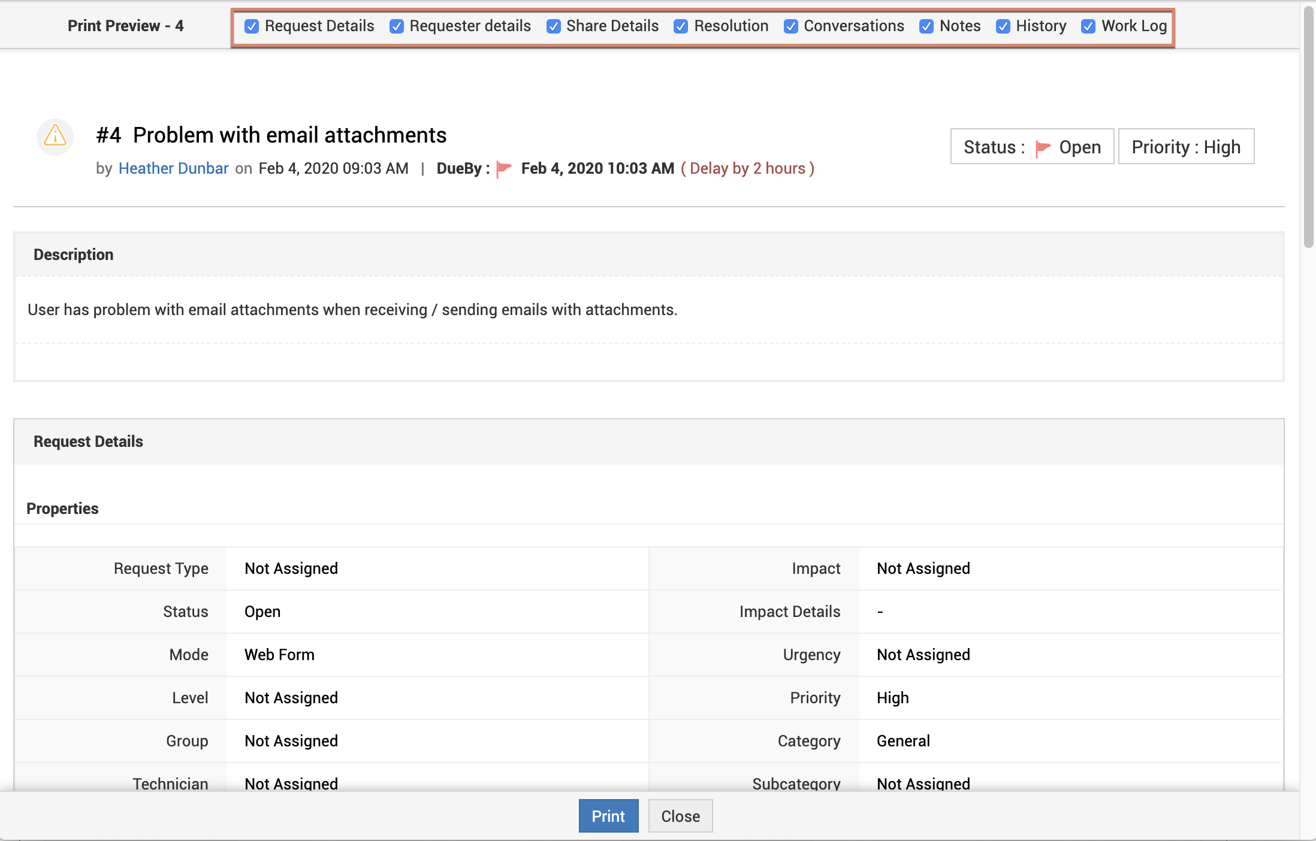The image size is (1316, 841).
Task: Click the Description section header
Action: (73, 255)
